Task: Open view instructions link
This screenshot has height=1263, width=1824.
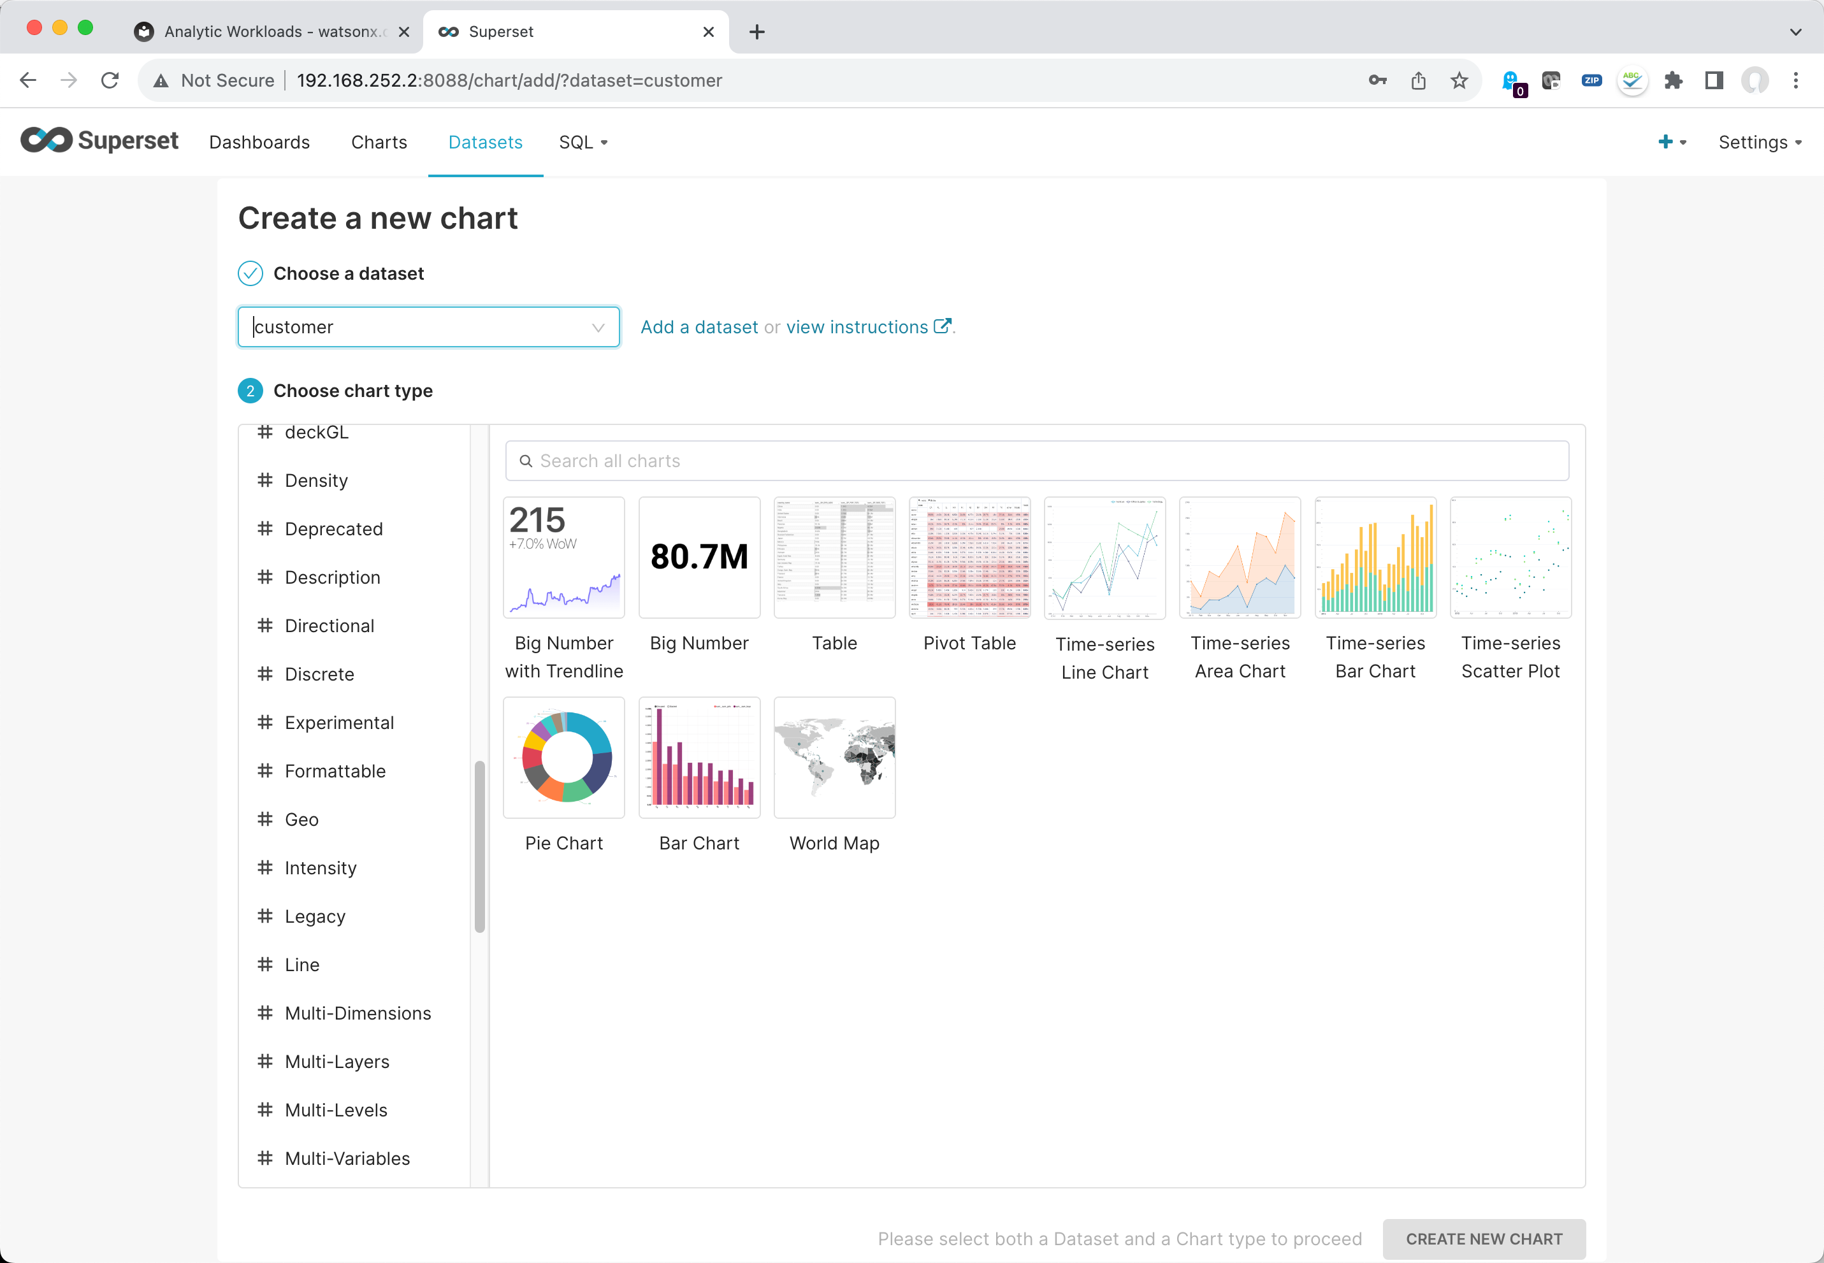Action: [x=867, y=327]
